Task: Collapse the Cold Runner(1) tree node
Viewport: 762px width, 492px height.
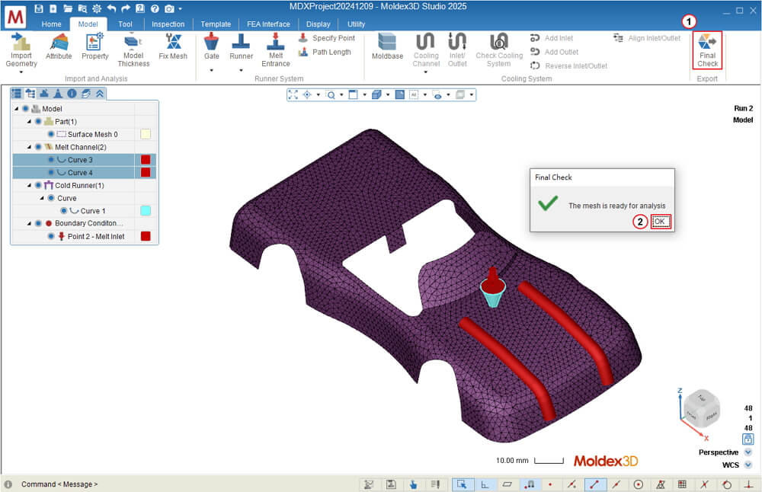Action: (29, 185)
